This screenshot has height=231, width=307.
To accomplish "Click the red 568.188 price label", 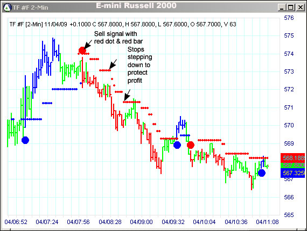I will 292,158.
